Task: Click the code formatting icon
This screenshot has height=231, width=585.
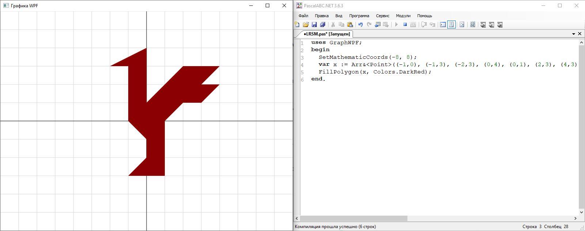Action: (x=462, y=24)
